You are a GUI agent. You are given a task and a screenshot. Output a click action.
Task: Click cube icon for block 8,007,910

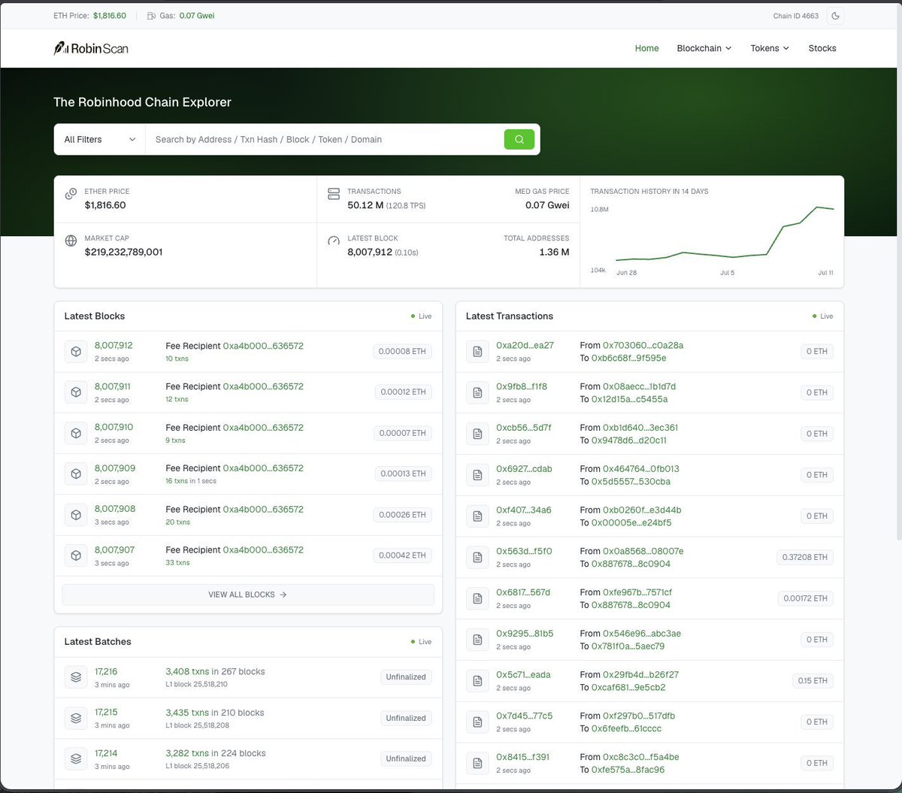tap(76, 433)
